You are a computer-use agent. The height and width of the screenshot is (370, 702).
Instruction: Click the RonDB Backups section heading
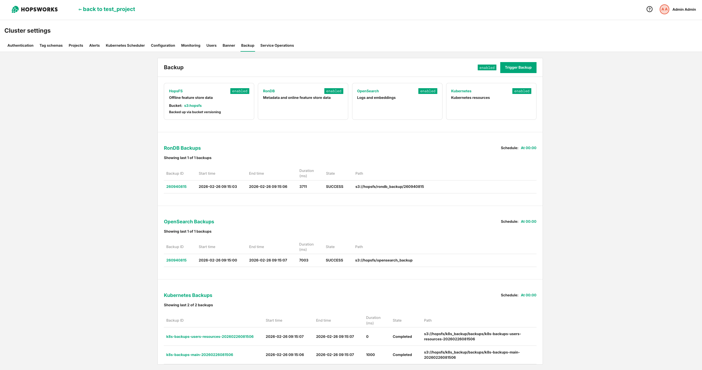click(182, 148)
